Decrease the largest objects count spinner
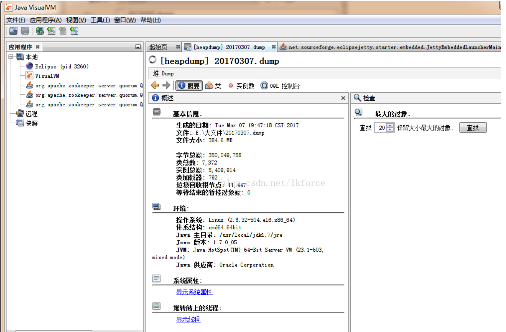This screenshot has width=506, height=332. (x=390, y=130)
